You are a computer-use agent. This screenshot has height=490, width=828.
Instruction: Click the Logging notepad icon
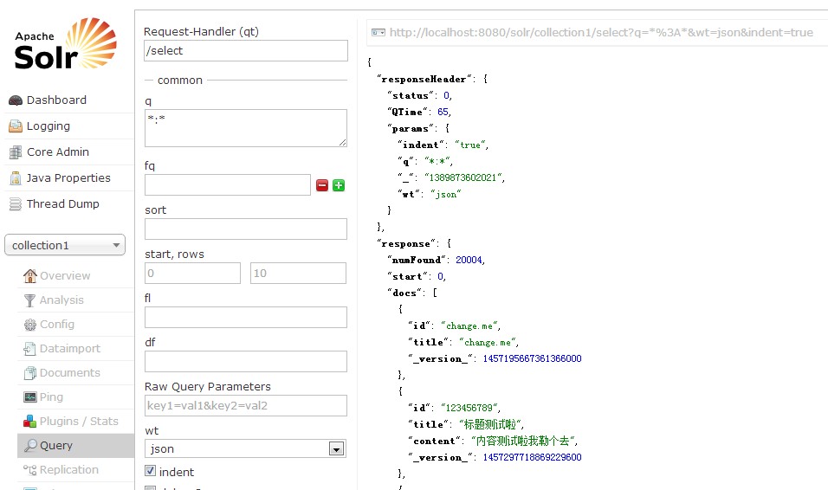tap(16, 126)
